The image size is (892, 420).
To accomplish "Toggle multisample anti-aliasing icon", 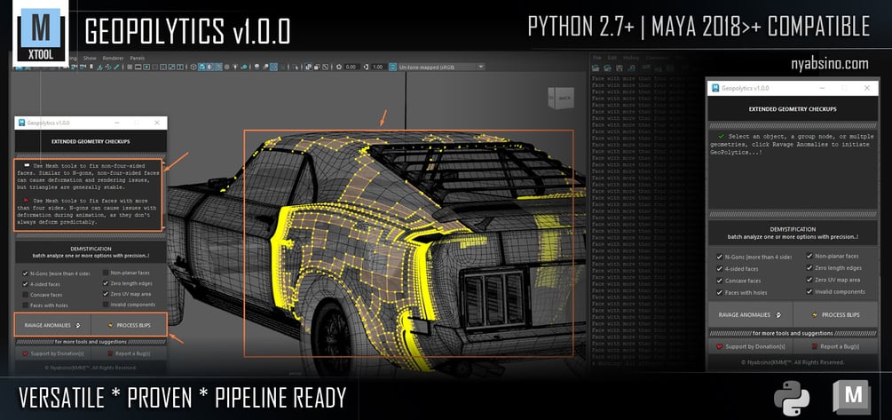I will tap(273, 67).
